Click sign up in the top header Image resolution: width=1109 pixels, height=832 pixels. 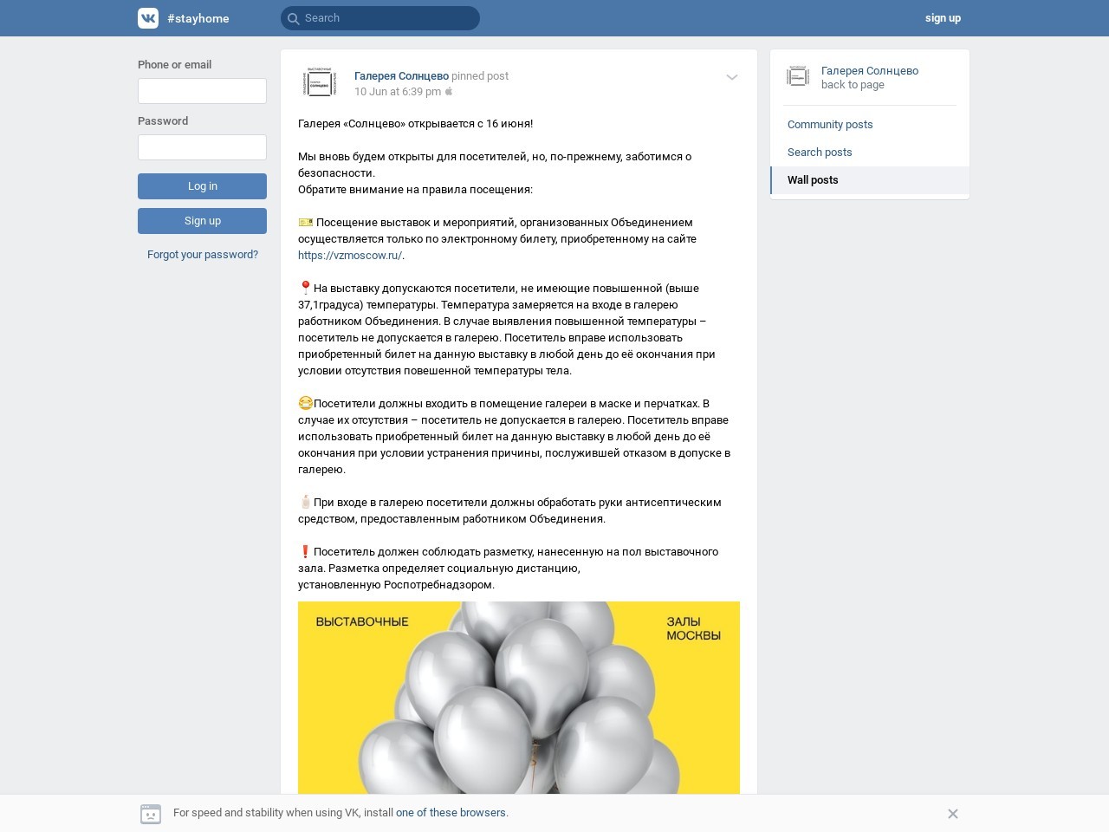[x=943, y=18]
